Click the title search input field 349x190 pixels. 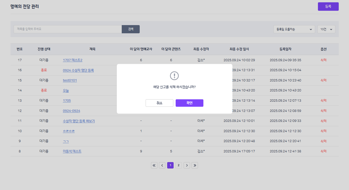click(68, 29)
